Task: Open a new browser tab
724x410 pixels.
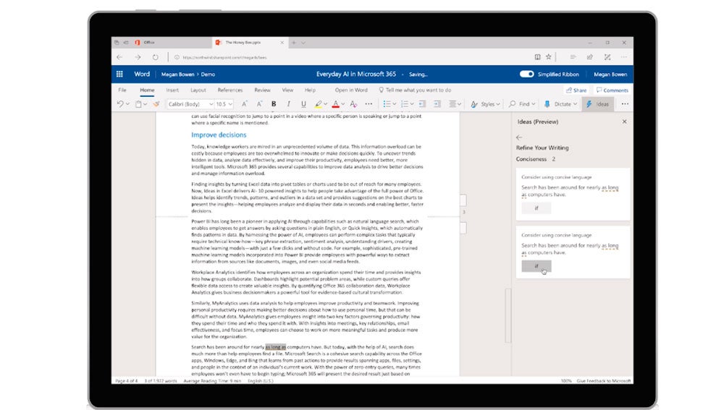Action: (x=294, y=43)
